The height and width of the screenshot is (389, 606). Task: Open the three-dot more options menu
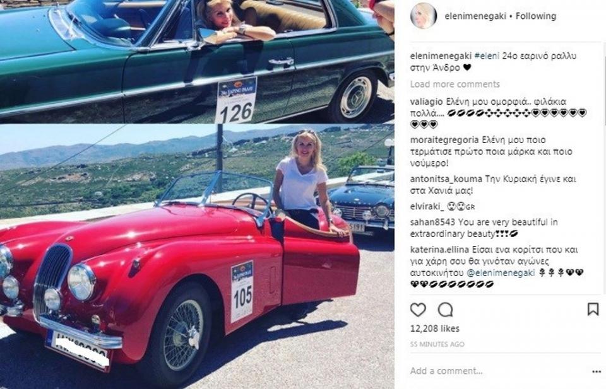597,371
